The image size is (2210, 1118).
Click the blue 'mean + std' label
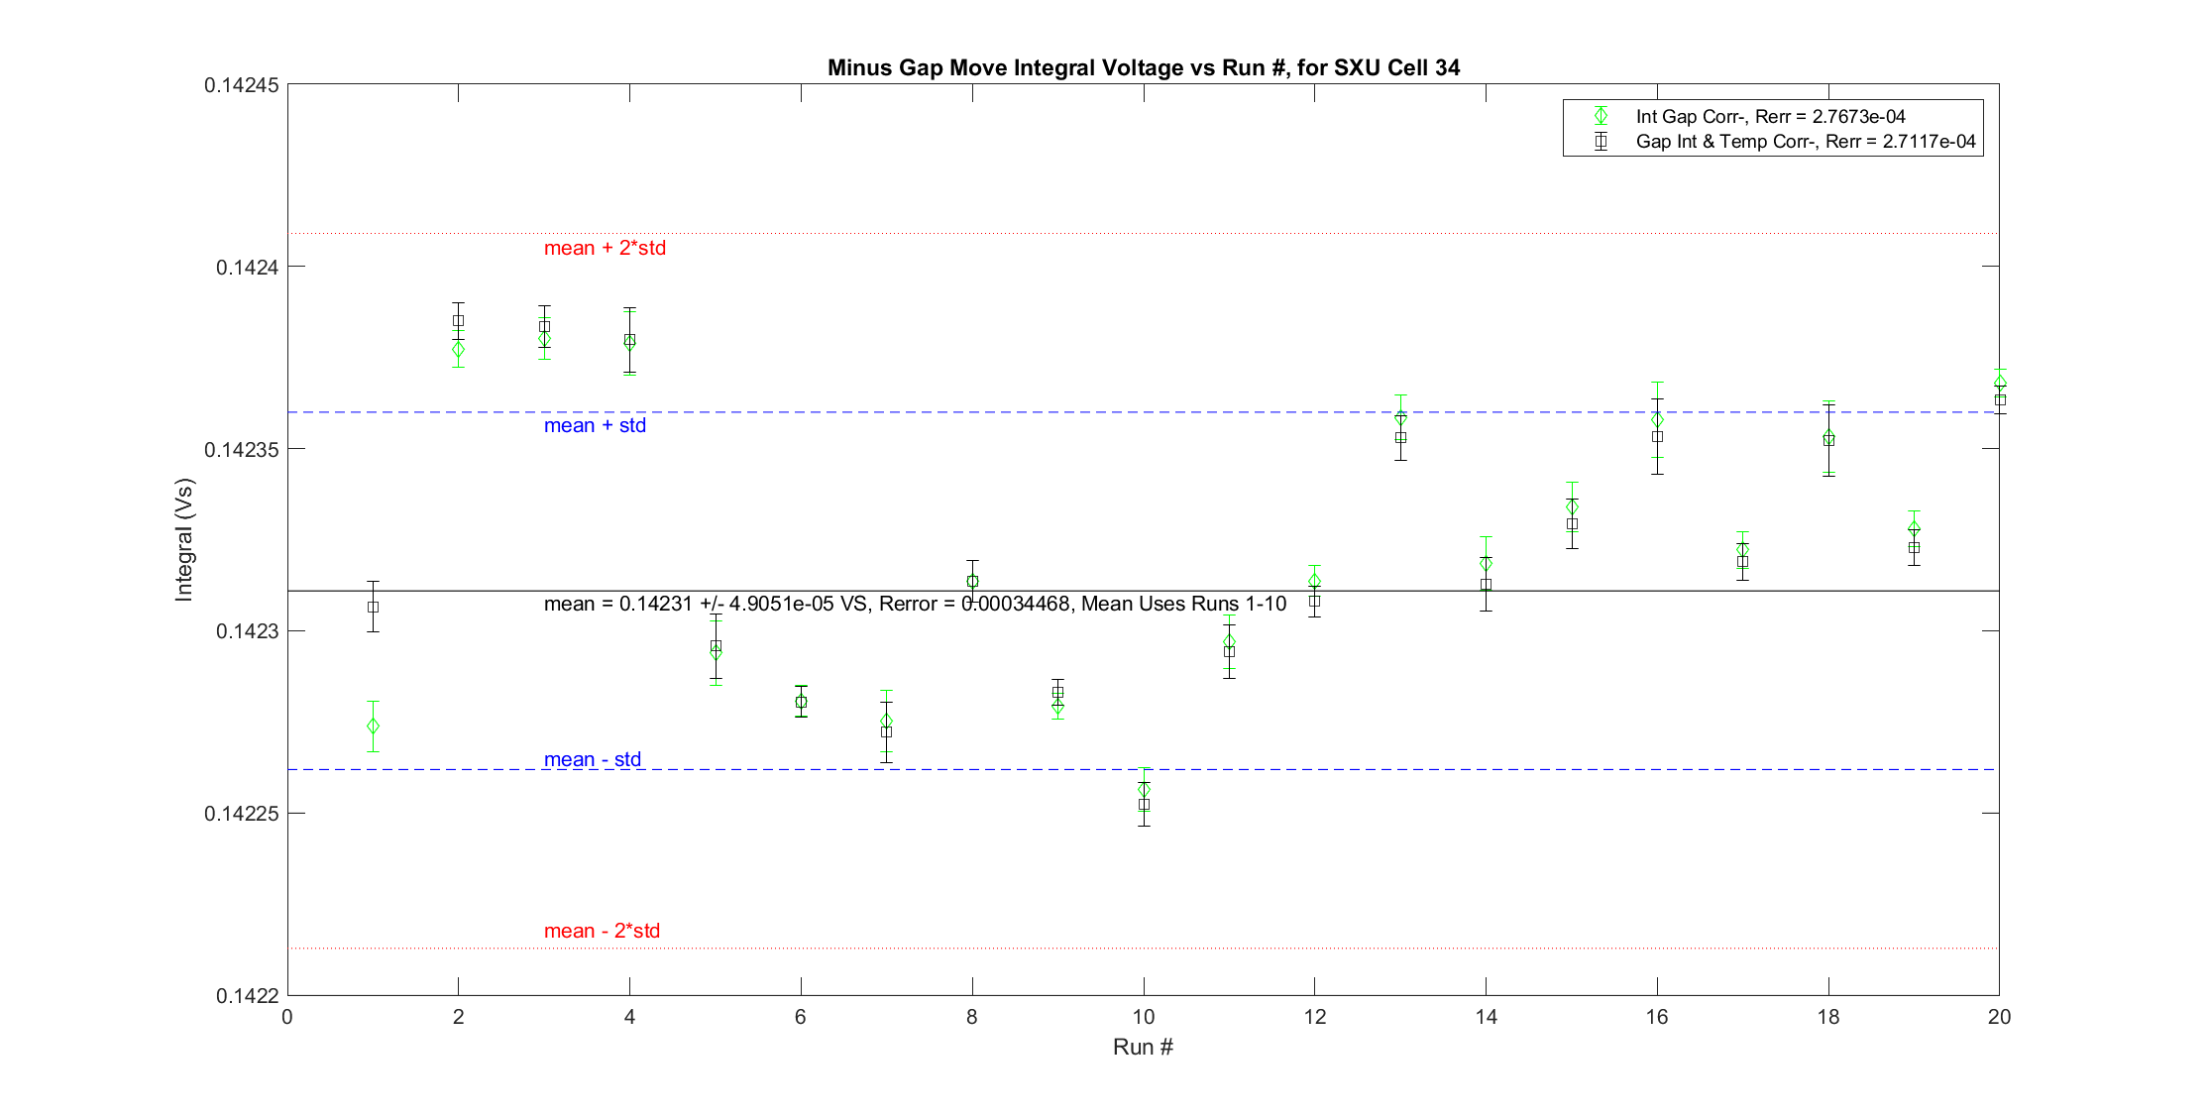coord(595,425)
